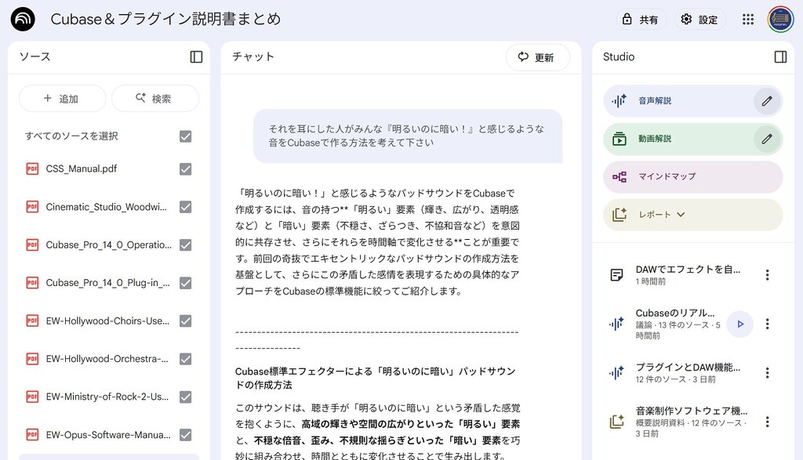Viewport: 803px width, 460px height.
Task: Edit the 音声解説 settings with pencil
Action: (x=767, y=101)
